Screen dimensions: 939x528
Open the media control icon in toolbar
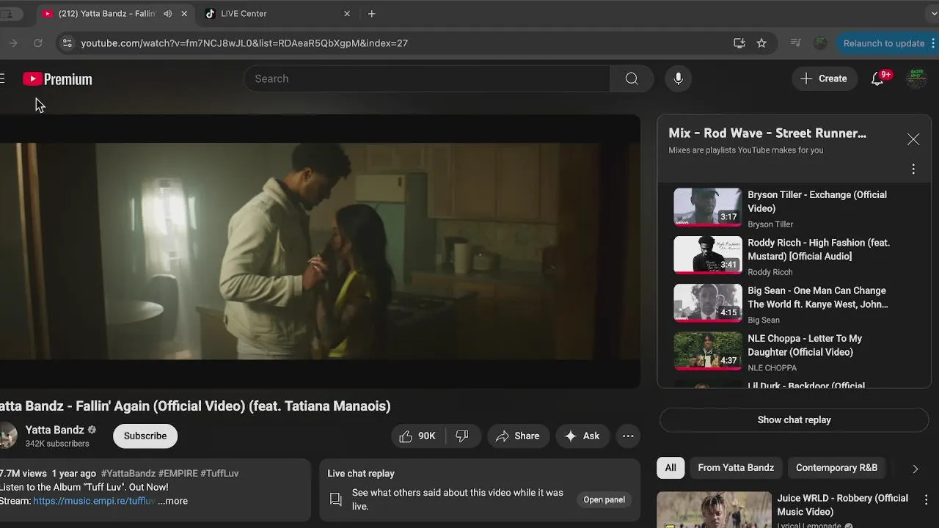click(795, 43)
